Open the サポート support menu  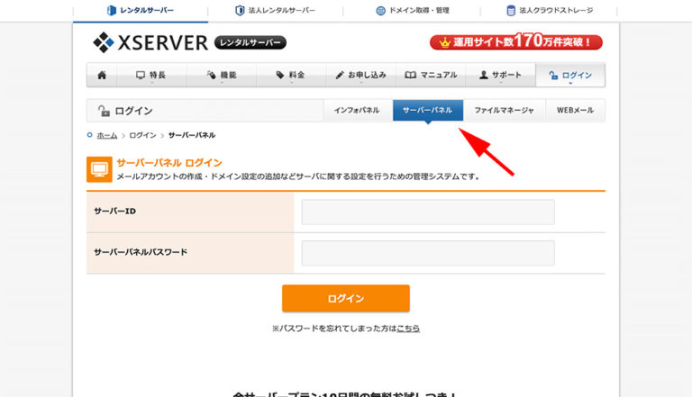pos(500,75)
